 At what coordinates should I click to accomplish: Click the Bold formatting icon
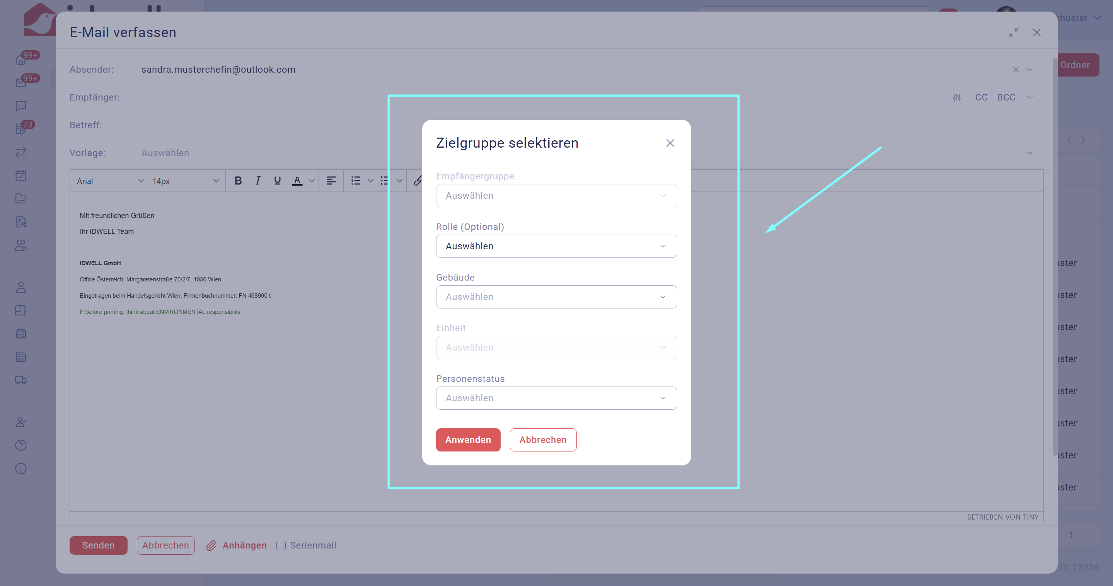coord(238,181)
